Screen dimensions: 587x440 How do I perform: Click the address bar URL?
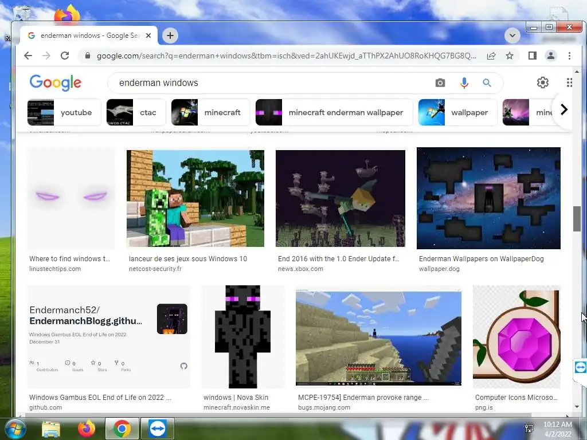pyautogui.click(x=287, y=56)
